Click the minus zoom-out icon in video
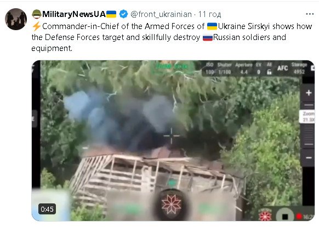 click(309, 157)
